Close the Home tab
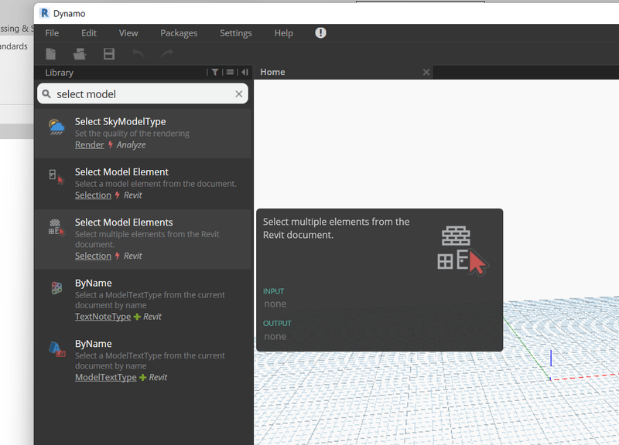The image size is (619, 445). (x=426, y=72)
